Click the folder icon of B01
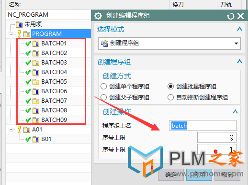Screen dimensions: 248x185 point(36,139)
